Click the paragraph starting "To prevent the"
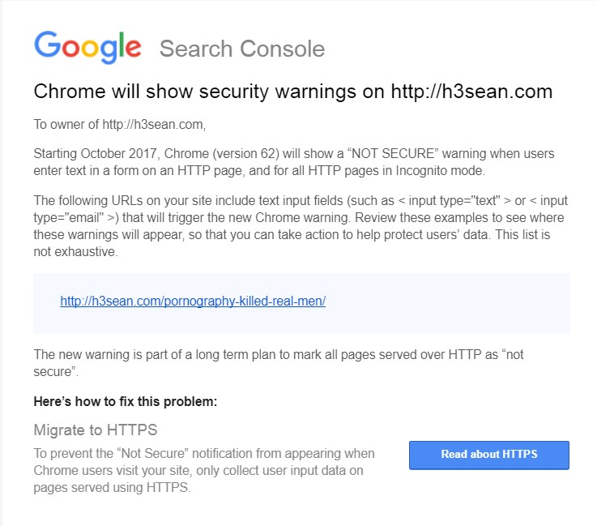The width and height of the screenshot is (597, 526). [x=204, y=469]
